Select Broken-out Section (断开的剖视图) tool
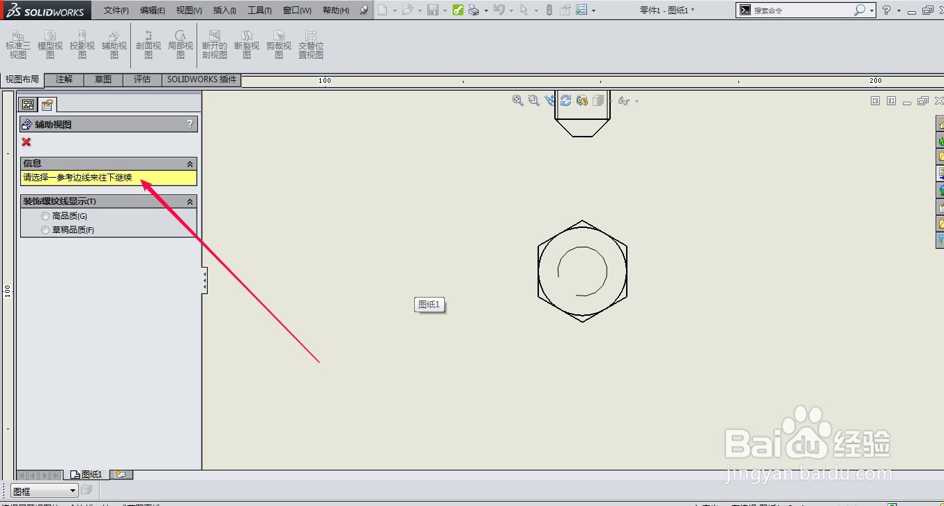The width and height of the screenshot is (944, 506). (215, 45)
